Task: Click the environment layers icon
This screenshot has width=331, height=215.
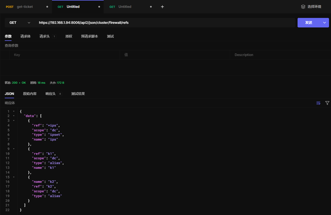Action: click(303, 7)
